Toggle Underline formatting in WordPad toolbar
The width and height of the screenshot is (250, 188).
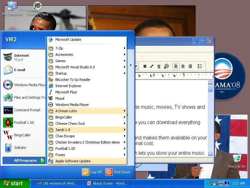pyautogui.click(x=159, y=66)
